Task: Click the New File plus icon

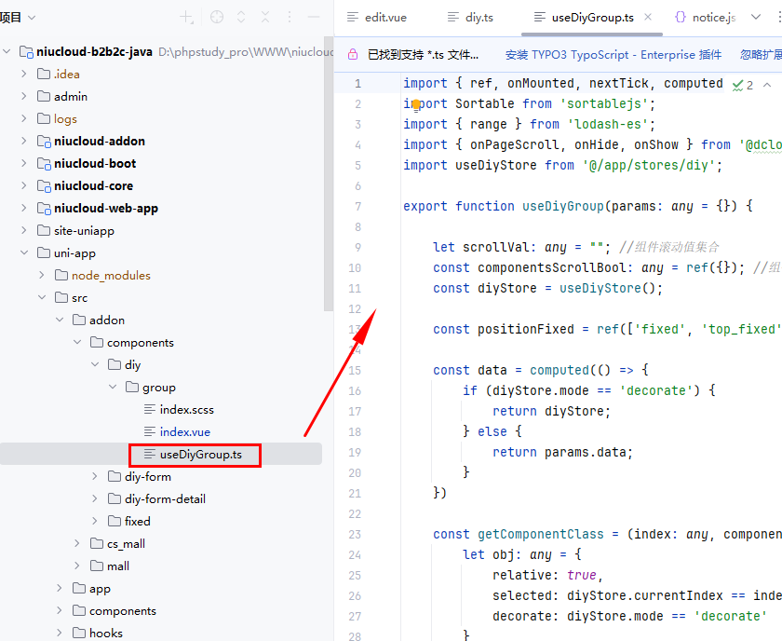Action: [187, 17]
